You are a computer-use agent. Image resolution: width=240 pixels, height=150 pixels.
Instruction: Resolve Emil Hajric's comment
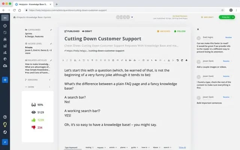click(228, 37)
